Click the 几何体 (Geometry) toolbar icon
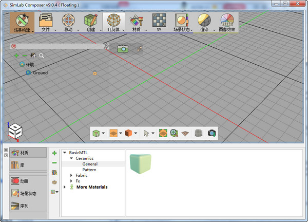308x222 pixels. click(113, 22)
